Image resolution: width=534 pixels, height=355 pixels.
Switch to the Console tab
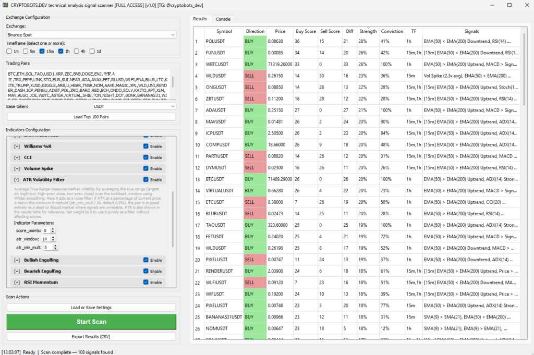click(223, 19)
